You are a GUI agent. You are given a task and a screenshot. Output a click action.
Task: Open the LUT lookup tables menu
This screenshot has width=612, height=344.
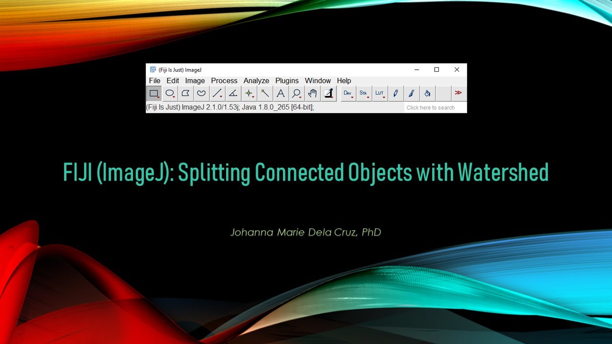click(380, 93)
